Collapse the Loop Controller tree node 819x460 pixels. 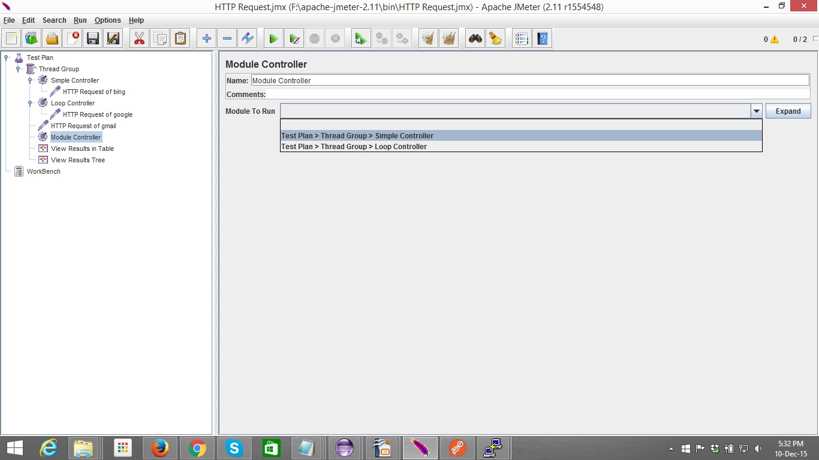(x=31, y=103)
